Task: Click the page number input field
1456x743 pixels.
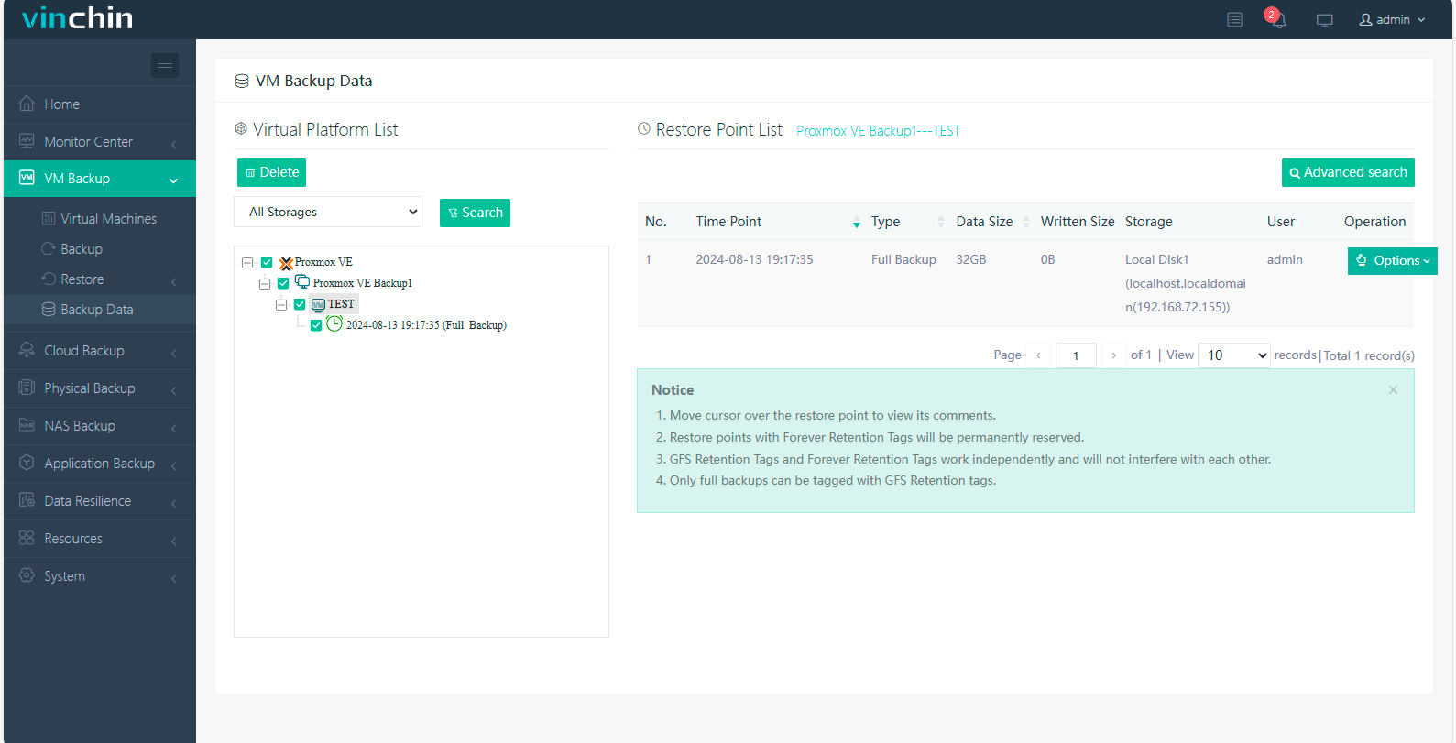Action: click(x=1076, y=355)
